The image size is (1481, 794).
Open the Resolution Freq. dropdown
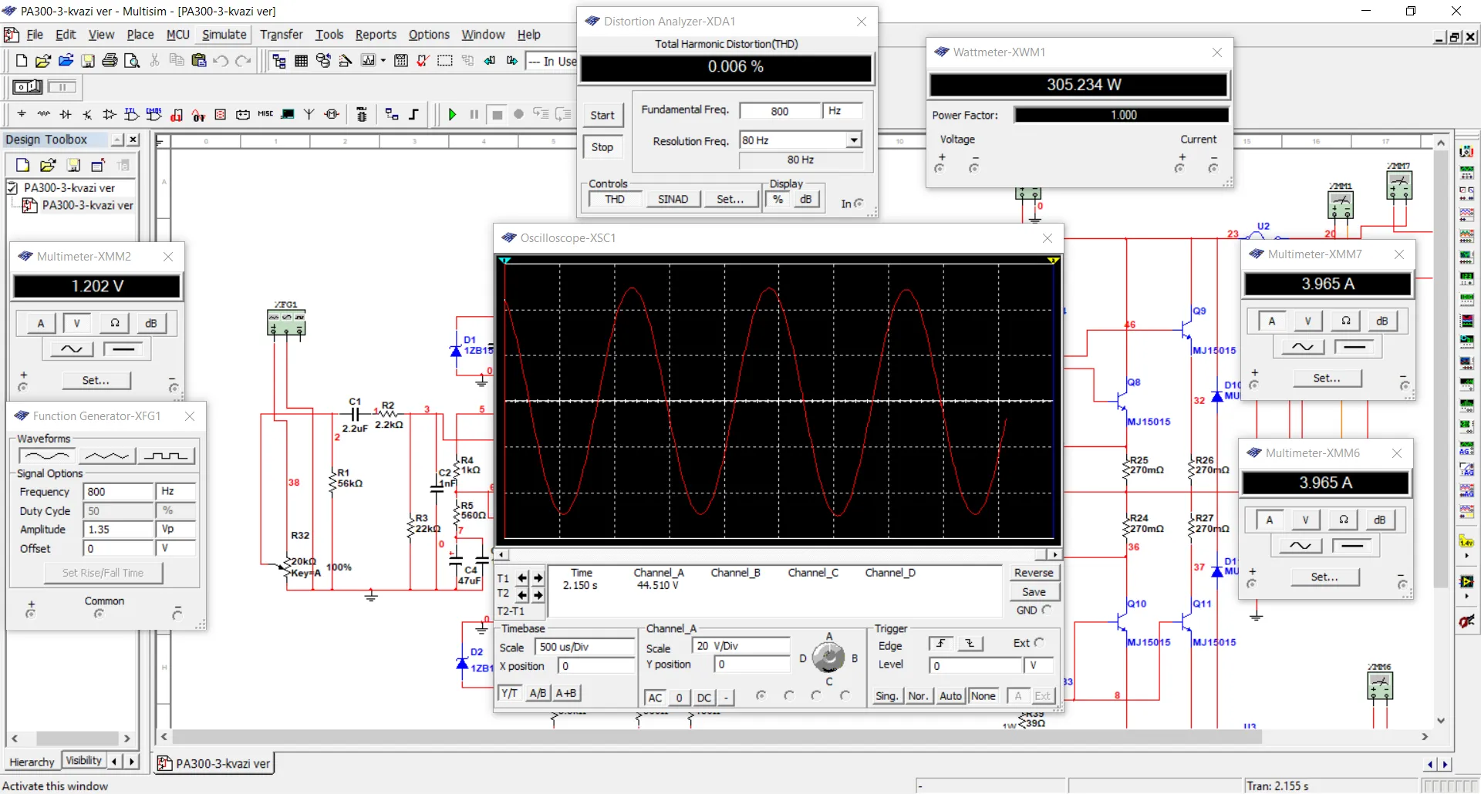(x=854, y=140)
